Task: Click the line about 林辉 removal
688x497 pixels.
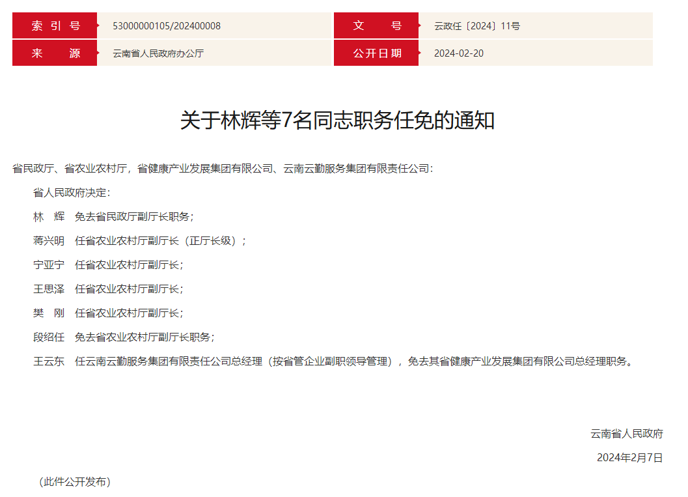Action: 114,217
